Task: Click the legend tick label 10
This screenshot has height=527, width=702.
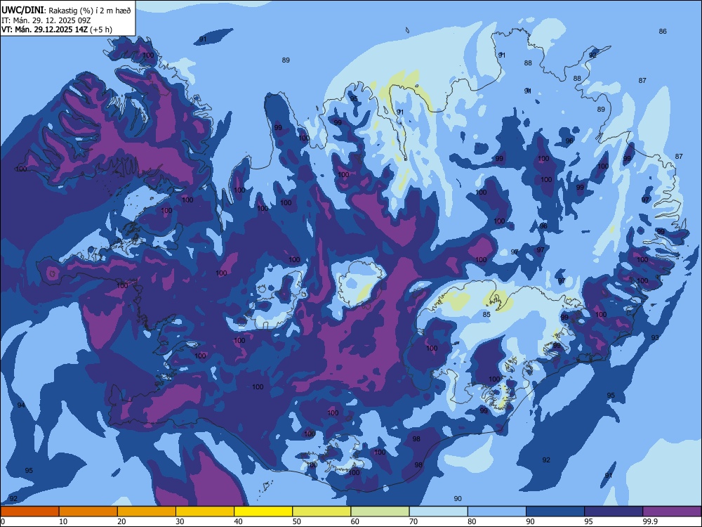Action: coord(63,521)
